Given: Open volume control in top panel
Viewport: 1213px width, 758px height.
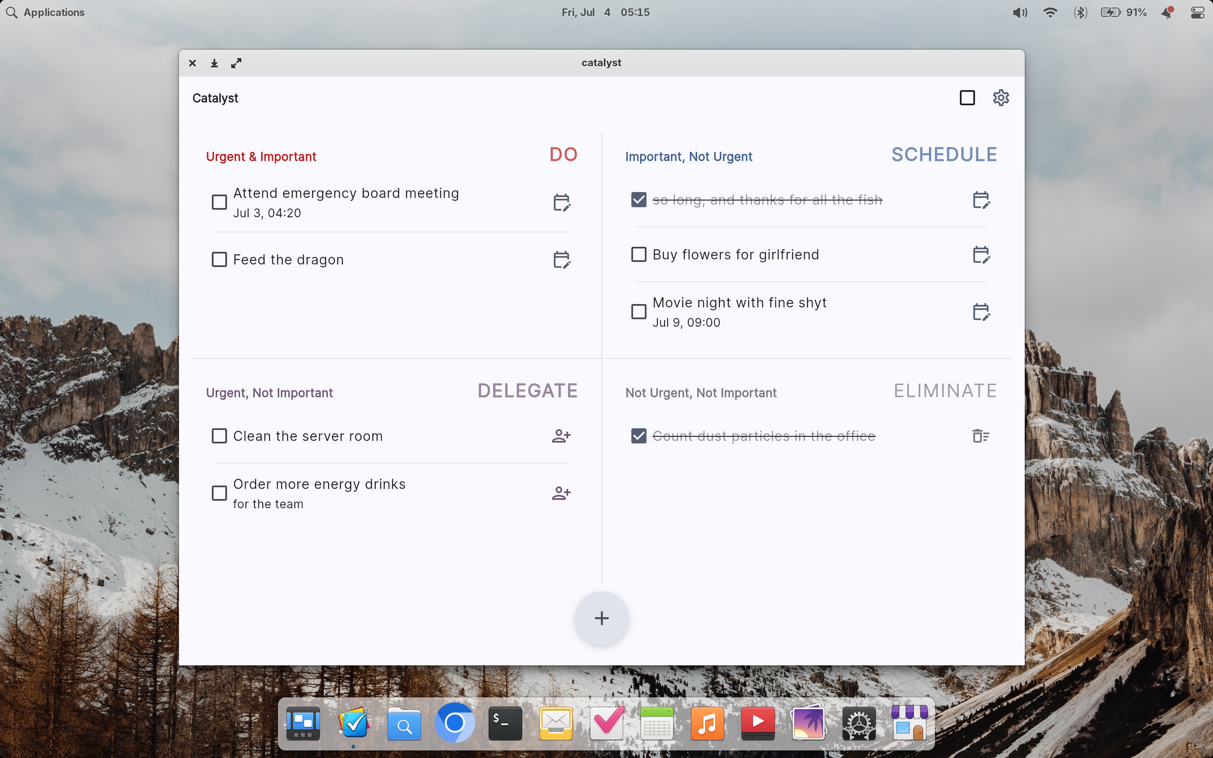Looking at the screenshot, I should coord(1020,13).
